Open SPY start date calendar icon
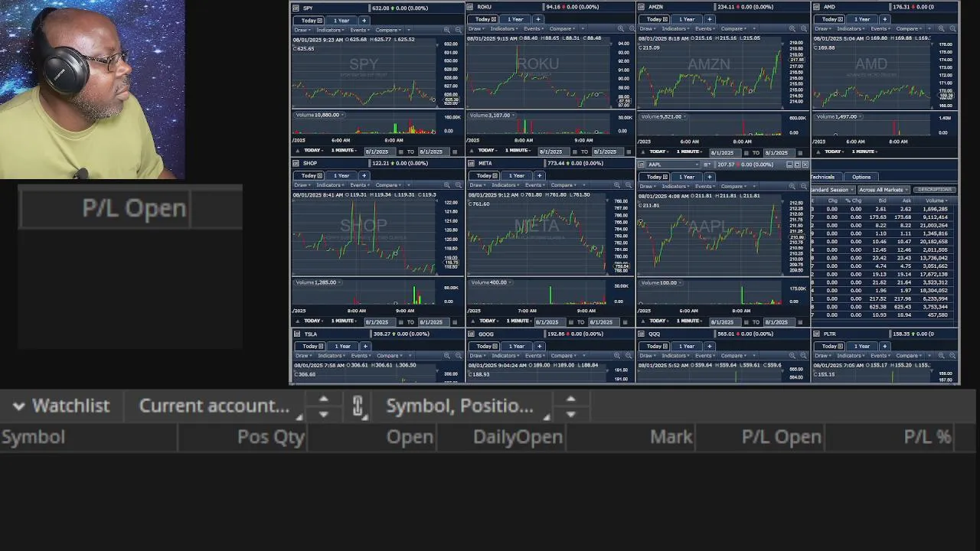Screen dimensions: 980x551 pos(400,152)
